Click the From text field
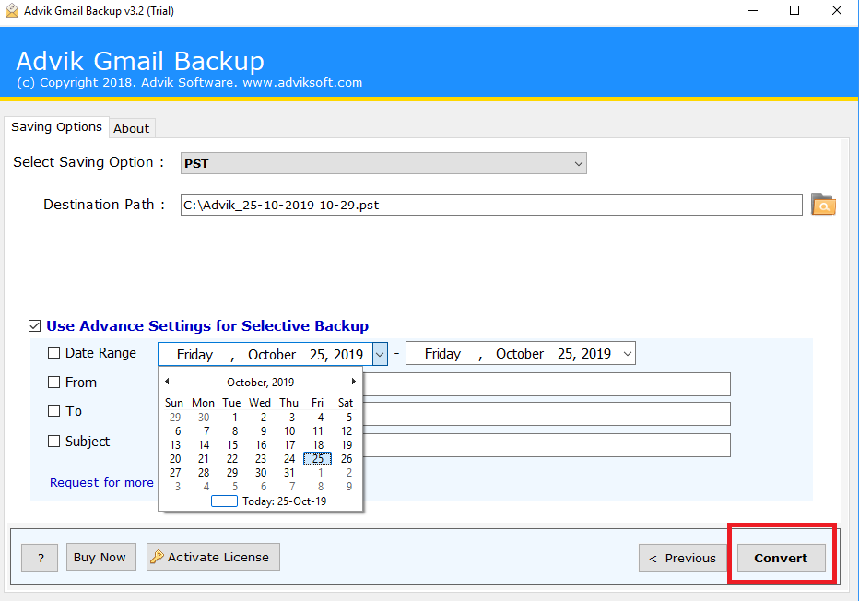This screenshot has height=601, width=859. click(x=547, y=384)
